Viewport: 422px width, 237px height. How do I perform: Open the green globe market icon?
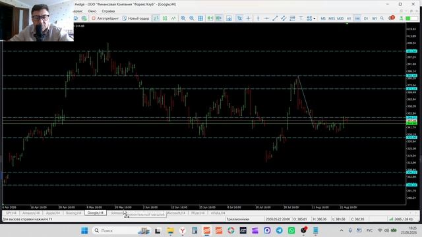(84, 18)
